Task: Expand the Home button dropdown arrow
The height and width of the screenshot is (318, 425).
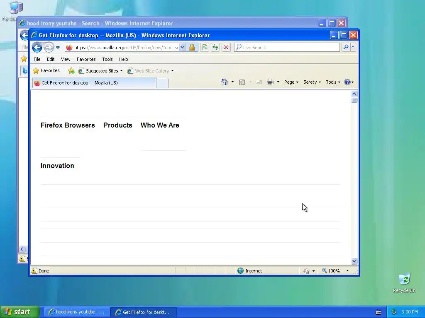Action: tap(232, 82)
